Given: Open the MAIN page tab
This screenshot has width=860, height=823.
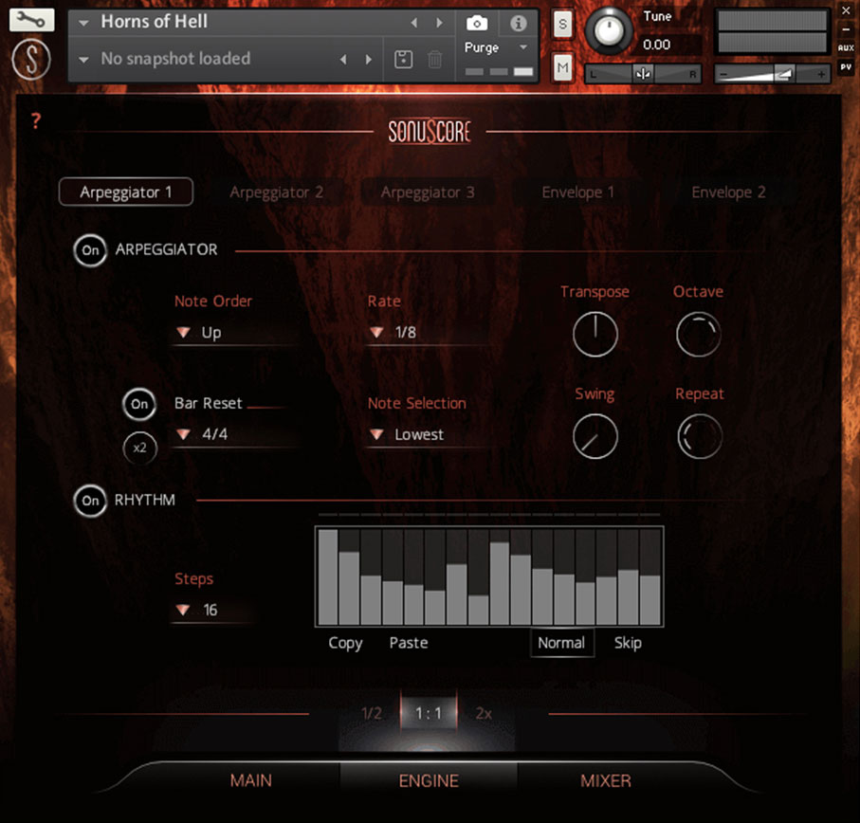Looking at the screenshot, I should point(251,780).
